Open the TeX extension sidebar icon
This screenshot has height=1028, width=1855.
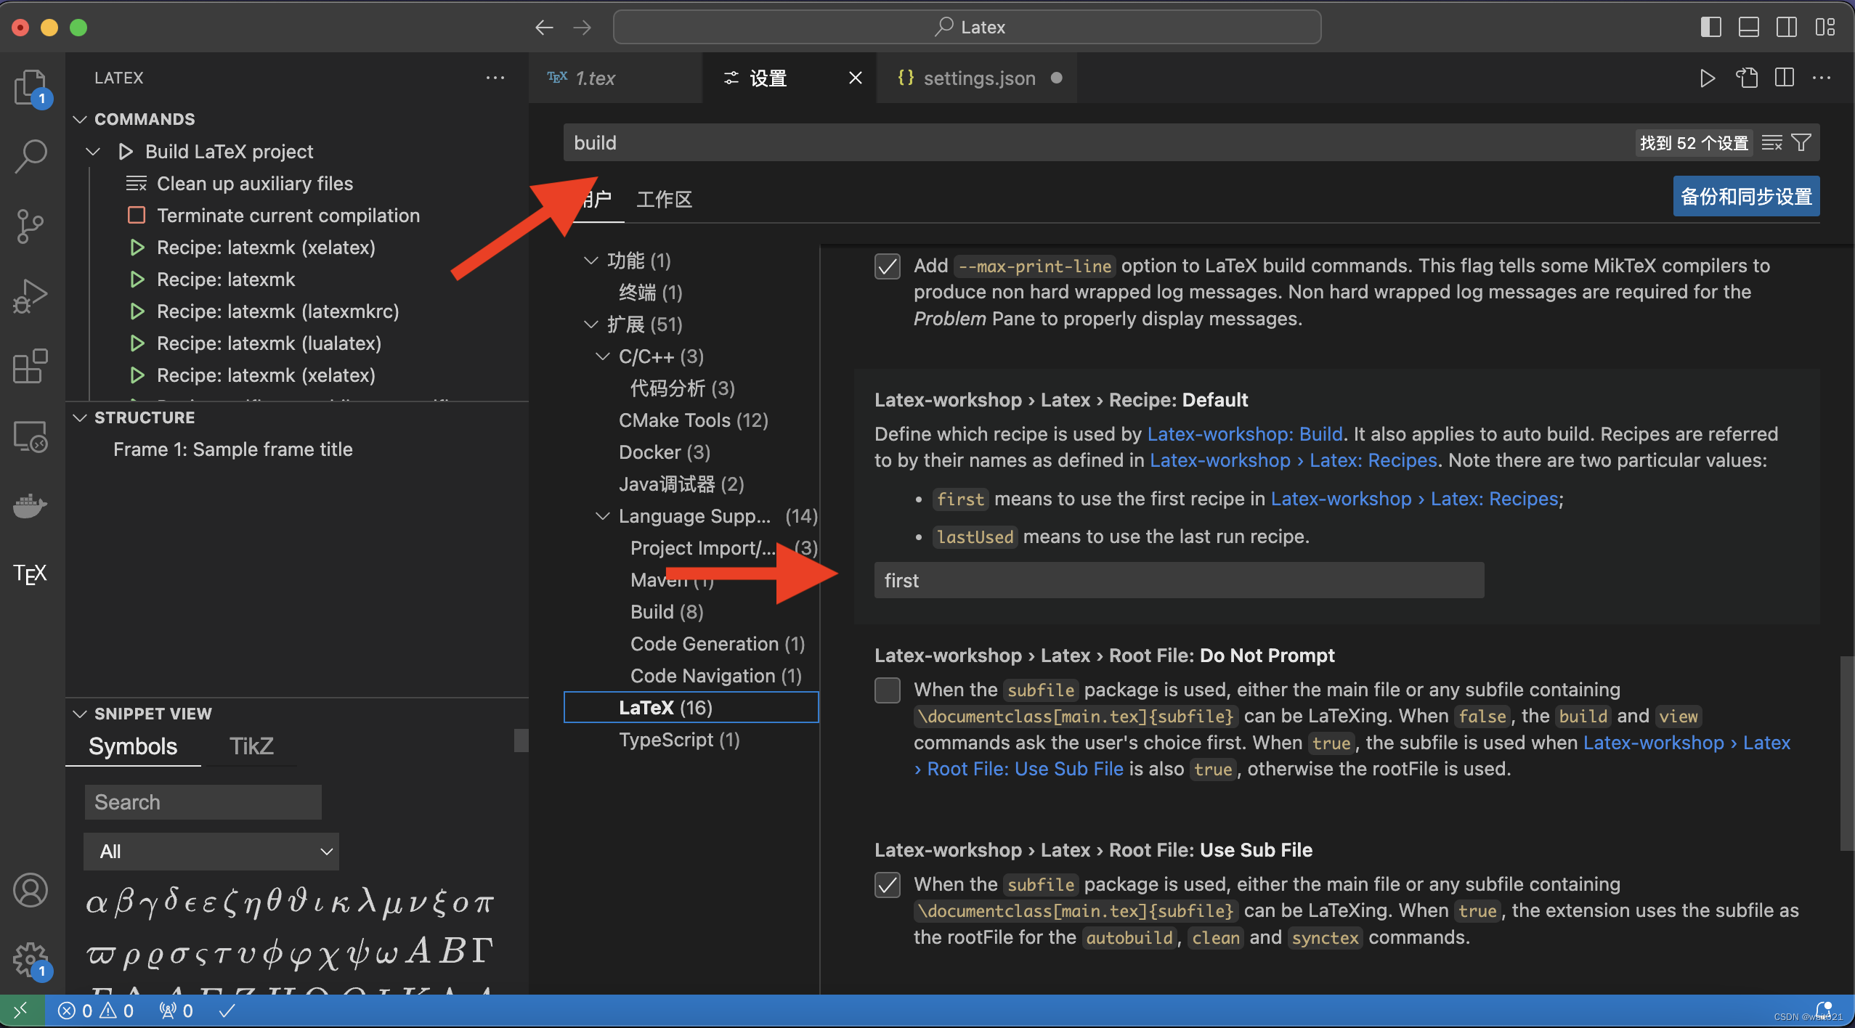(31, 574)
